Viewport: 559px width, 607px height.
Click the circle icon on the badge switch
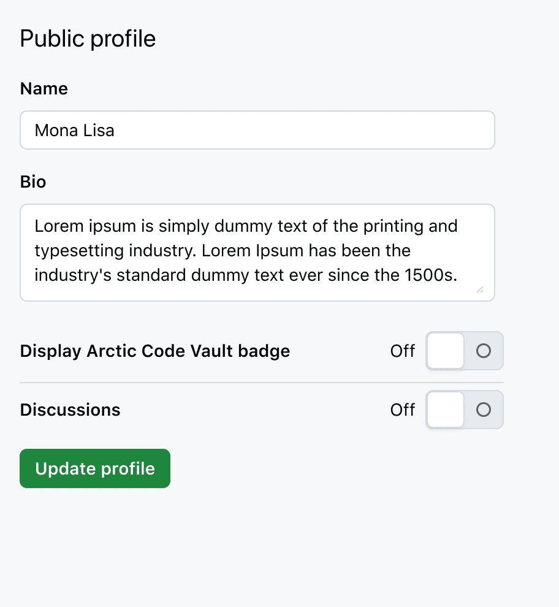pos(484,351)
